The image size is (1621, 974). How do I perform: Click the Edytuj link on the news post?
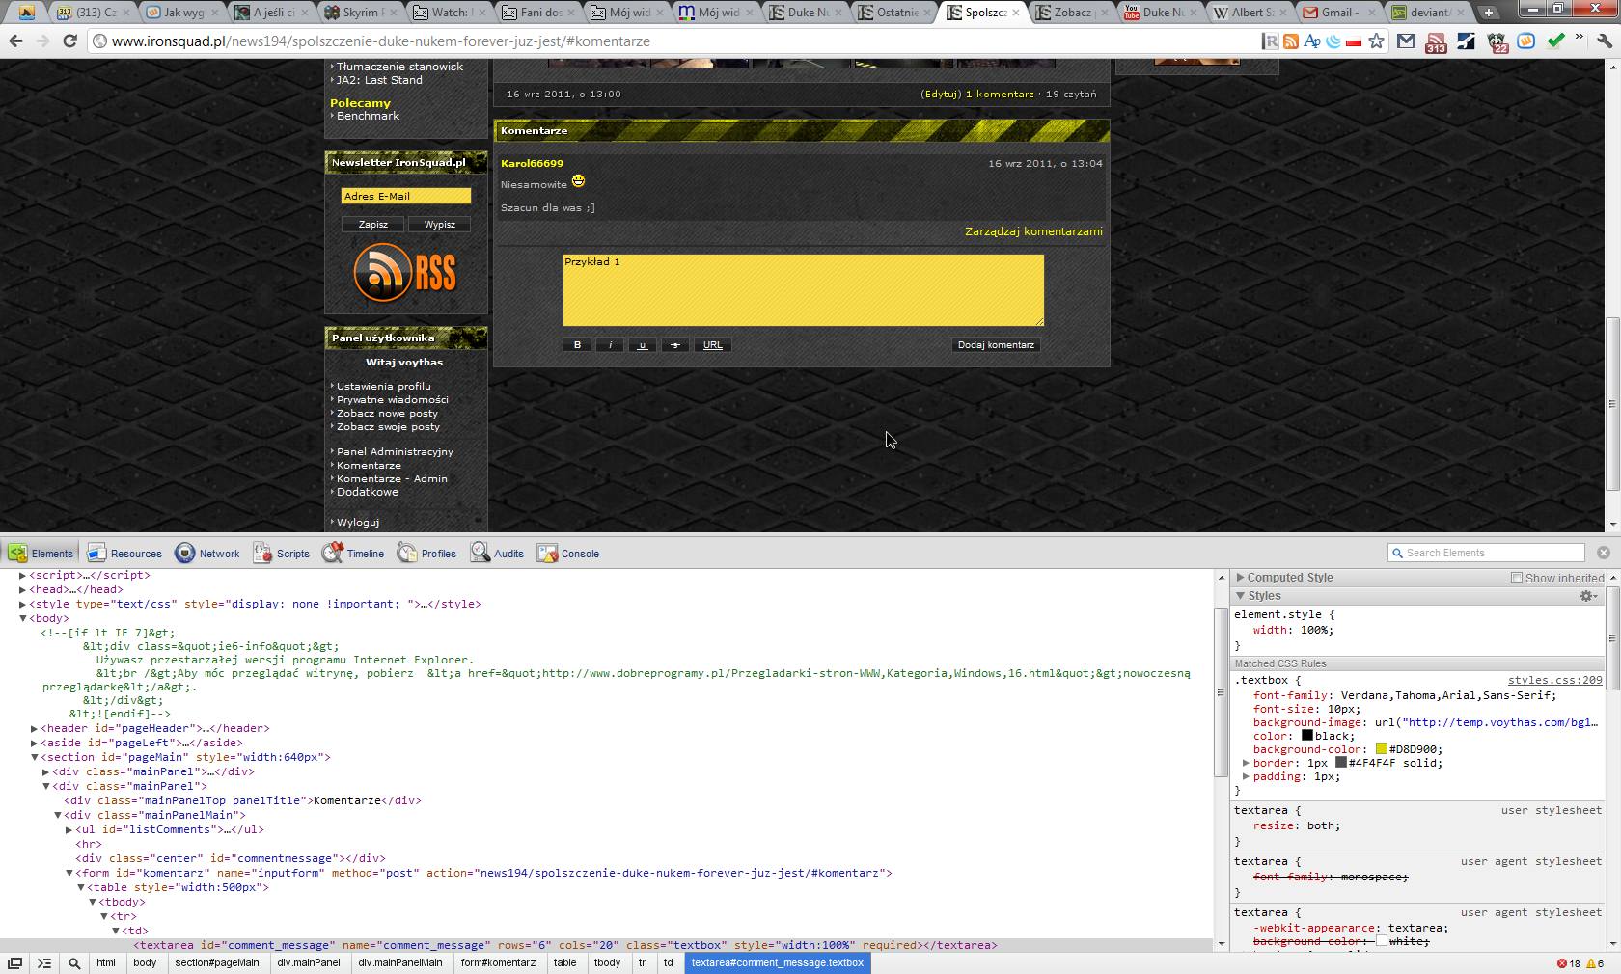point(941,94)
